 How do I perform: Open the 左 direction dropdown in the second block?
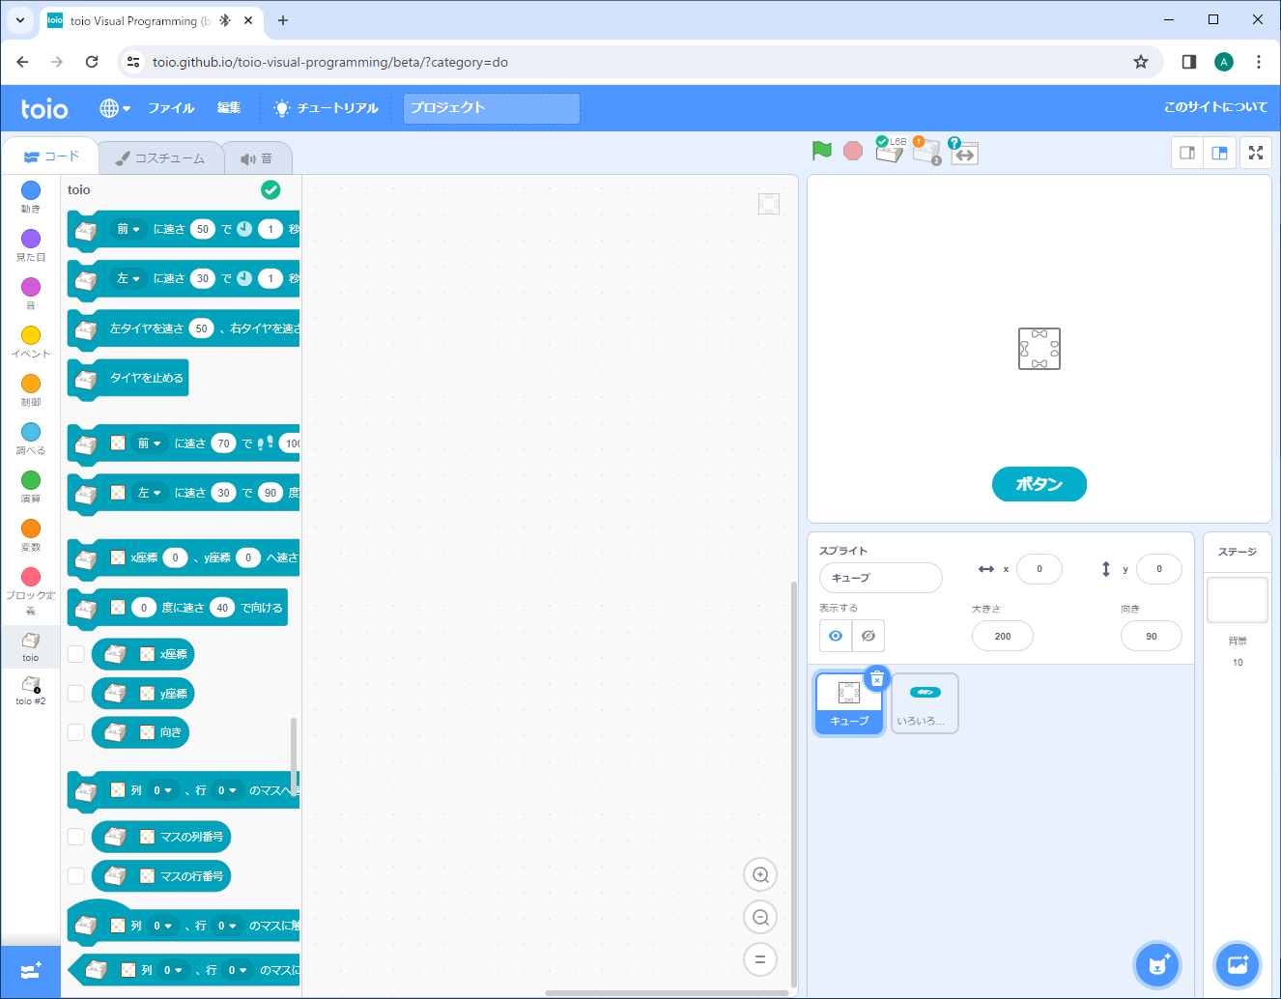127,278
